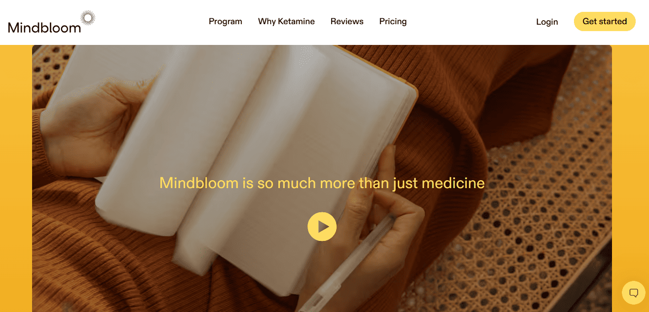
Task: Open the Reviews section
Action: 347,22
